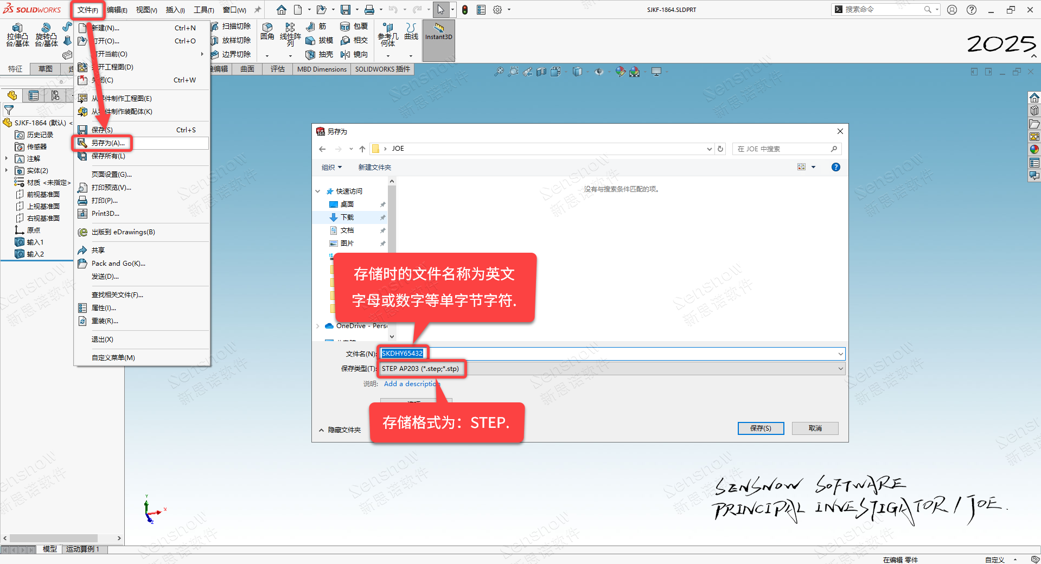Expand the OneDrive tree node
This screenshot has width=1041, height=564.
click(318, 326)
